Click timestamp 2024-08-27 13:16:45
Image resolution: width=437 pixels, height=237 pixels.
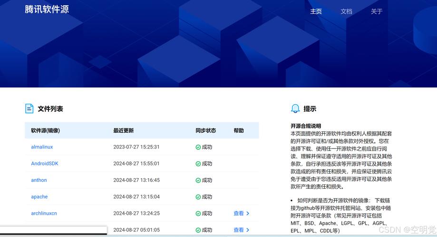(136, 180)
